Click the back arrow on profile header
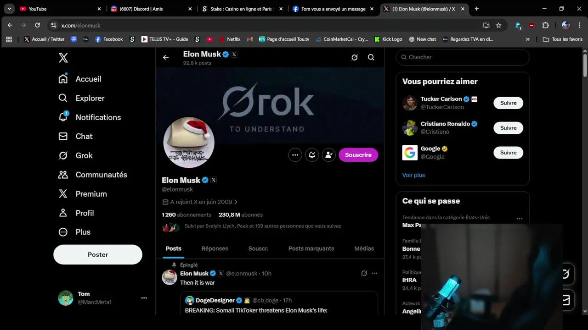The image size is (588, 330). click(x=166, y=57)
